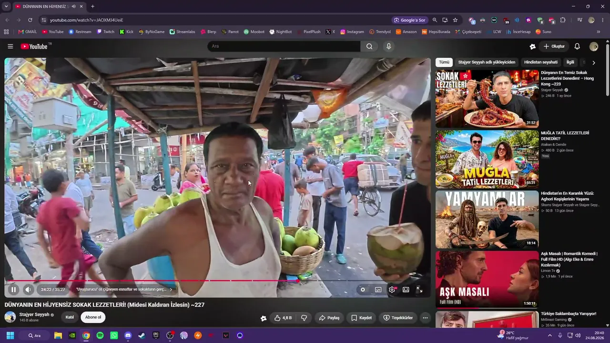Open Steam from the taskbar
Screen dimensions: 610x343
[x=142, y=335]
